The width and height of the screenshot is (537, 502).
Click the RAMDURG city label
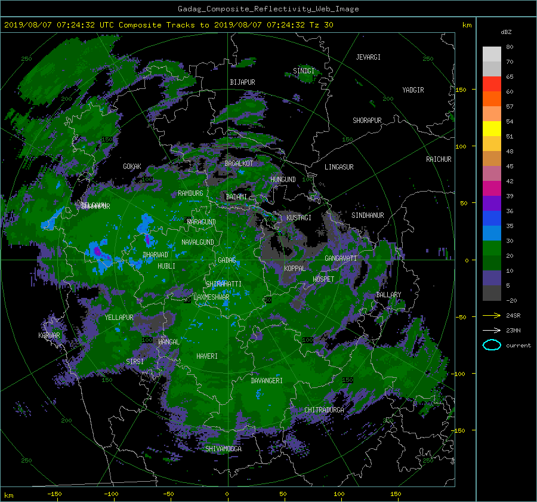tap(190, 193)
